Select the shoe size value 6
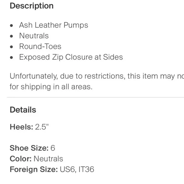The height and width of the screenshot is (184, 184). 53,148
